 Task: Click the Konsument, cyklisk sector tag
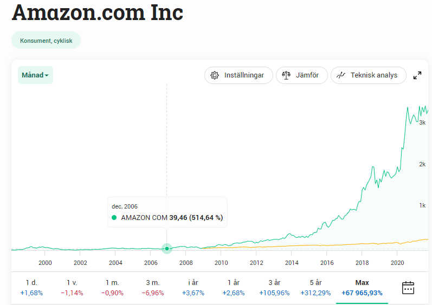(x=46, y=40)
